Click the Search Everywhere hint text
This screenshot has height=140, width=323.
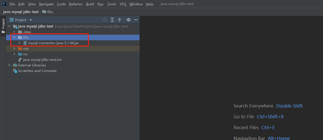[254, 106]
